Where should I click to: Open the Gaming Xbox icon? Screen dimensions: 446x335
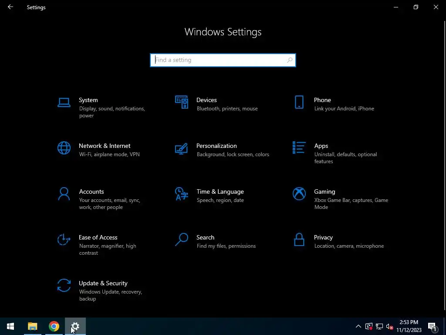pyautogui.click(x=299, y=194)
